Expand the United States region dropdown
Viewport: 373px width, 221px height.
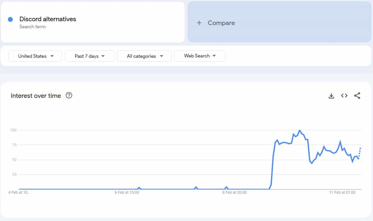pyautogui.click(x=35, y=56)
